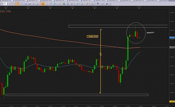Toggle the orange hourglass toolbar button

(43, 4)
